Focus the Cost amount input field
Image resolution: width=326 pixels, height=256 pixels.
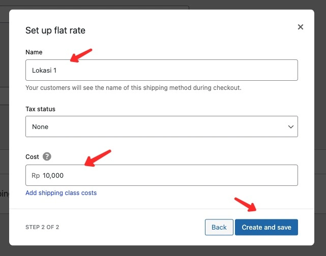(162, 175)
